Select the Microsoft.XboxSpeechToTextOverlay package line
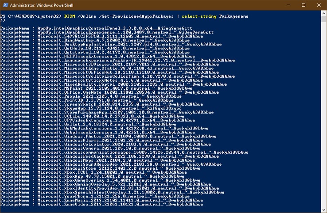Image resolution: width=327 pixels, height=213 pixels. 112,192
